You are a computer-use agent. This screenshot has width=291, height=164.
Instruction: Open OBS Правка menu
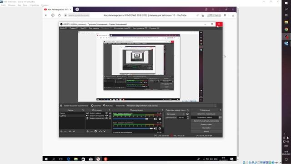point(74,28)
